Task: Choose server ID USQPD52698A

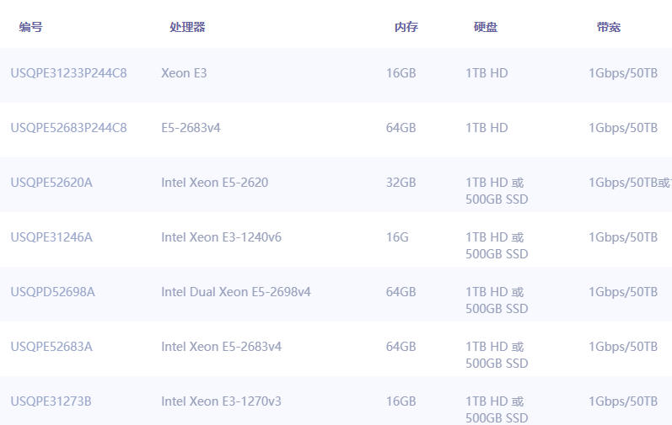Action: [52, 292]
